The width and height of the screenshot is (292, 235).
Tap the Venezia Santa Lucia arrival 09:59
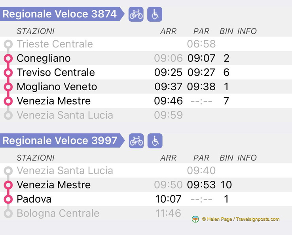pos(168,115)
